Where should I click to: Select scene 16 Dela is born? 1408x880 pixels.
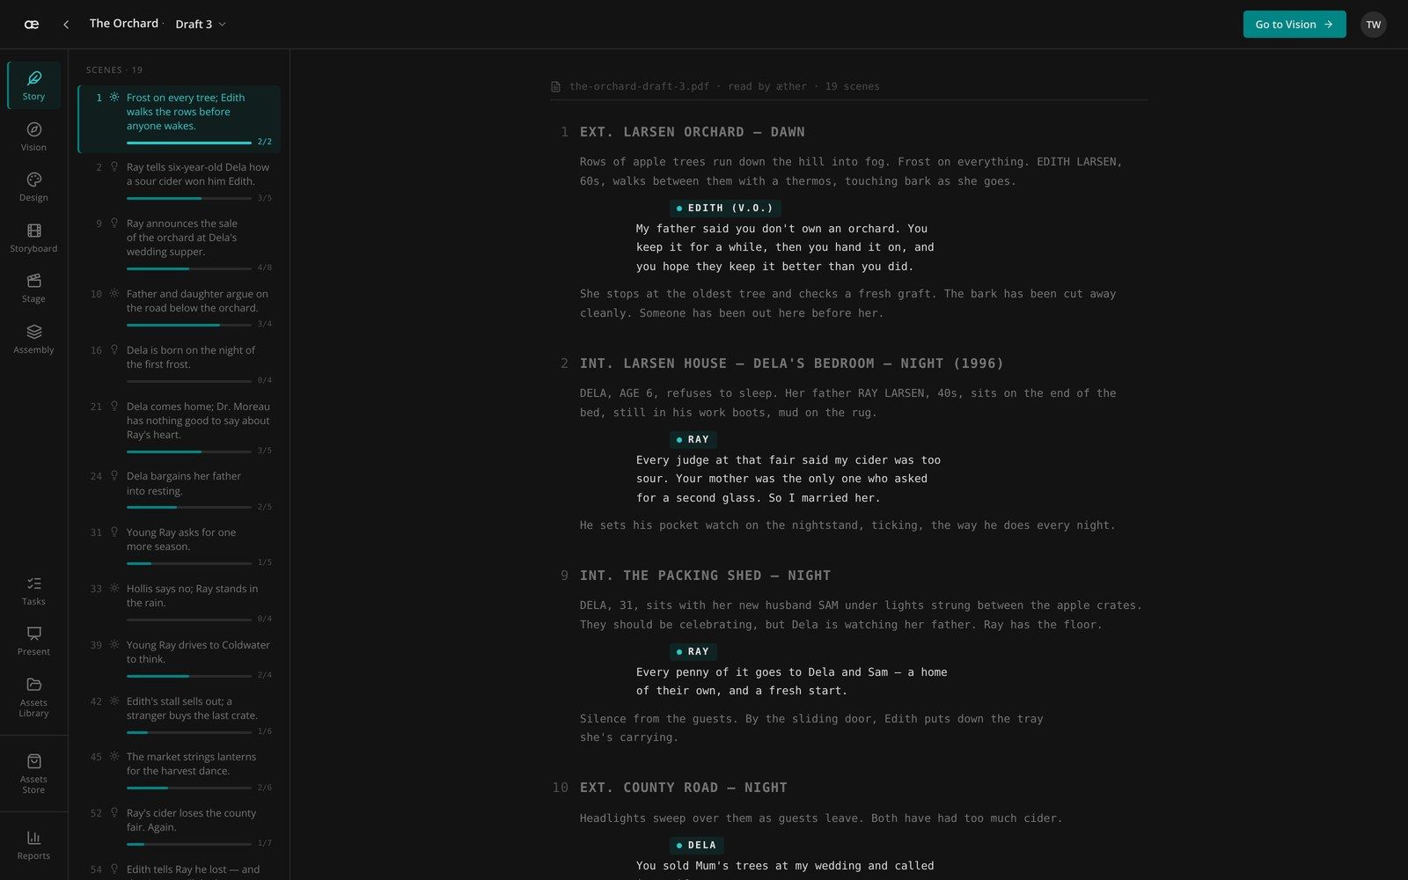pos(179,364)
